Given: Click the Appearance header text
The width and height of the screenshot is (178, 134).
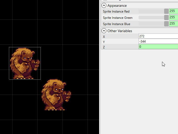Looking at the screenshot, I should (117, 5).
